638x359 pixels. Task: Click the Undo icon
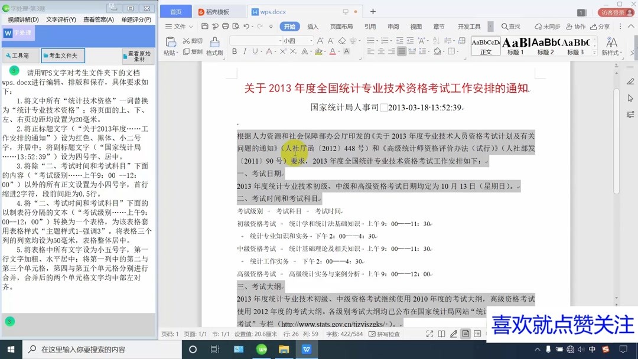coord(246,27)
